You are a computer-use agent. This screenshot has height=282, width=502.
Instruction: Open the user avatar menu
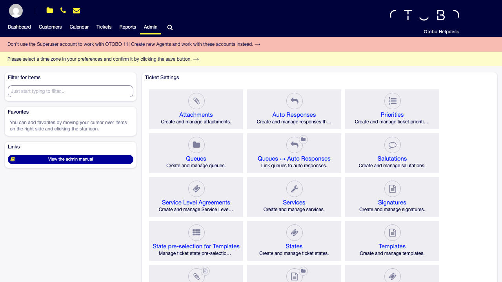coord(16,11)
